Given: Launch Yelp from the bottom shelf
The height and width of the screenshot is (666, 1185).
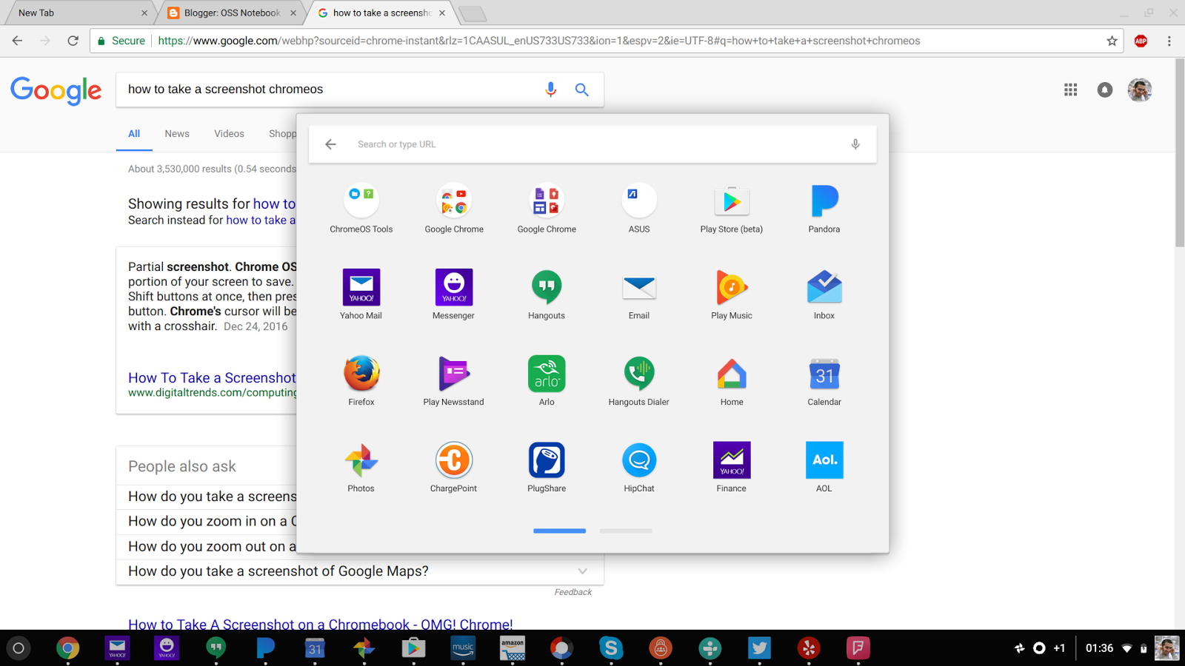Looking at the screenshot, I should point(809,648).
